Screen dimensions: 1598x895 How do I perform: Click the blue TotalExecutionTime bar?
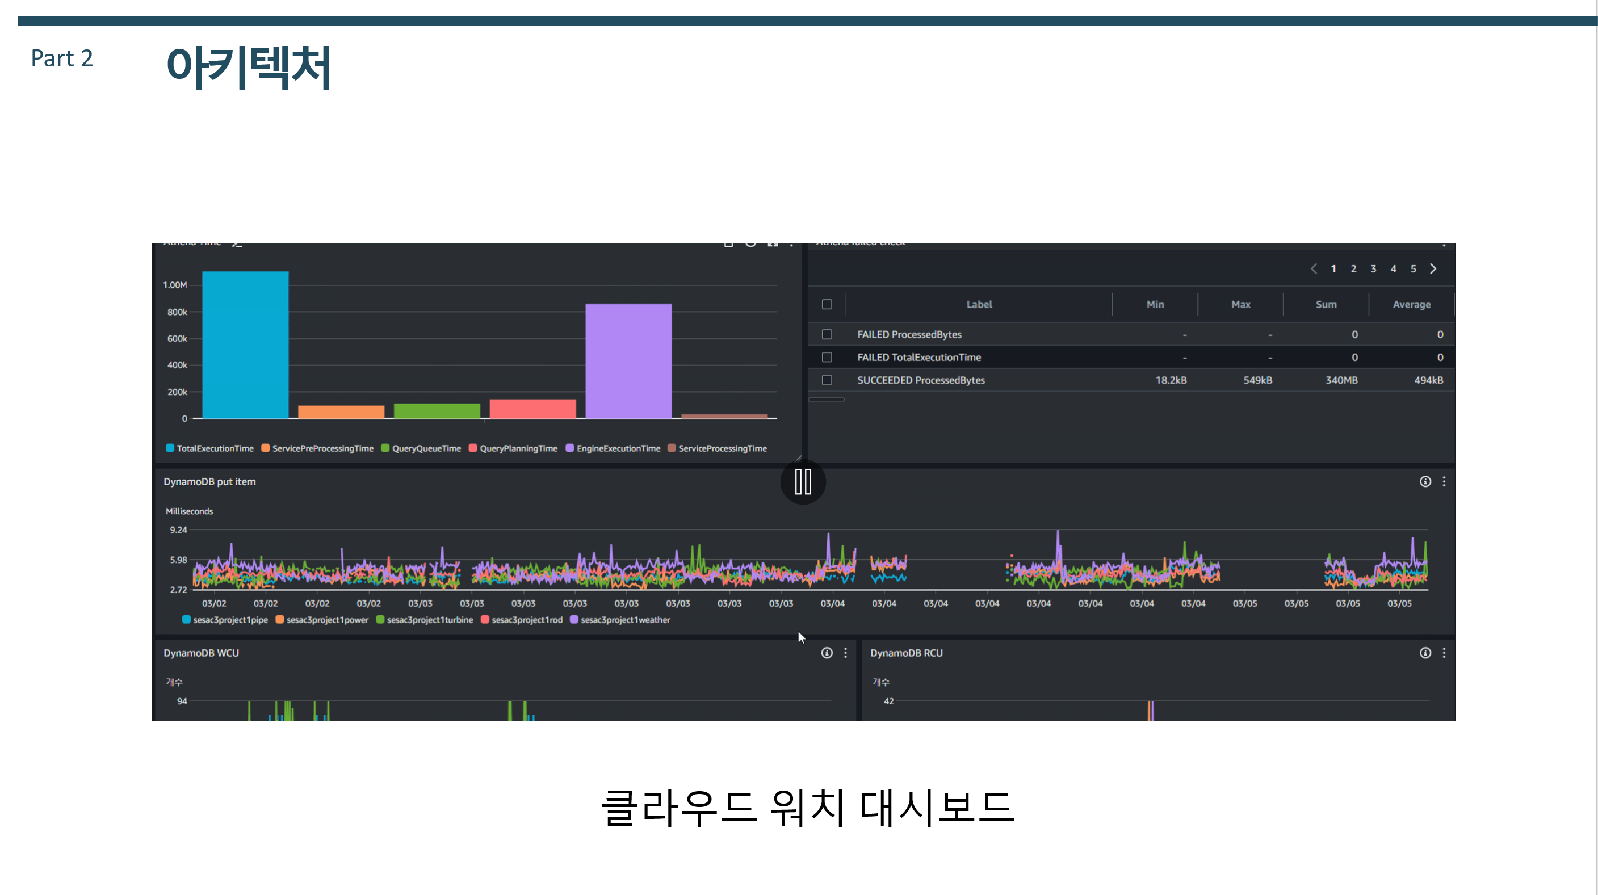pos(245,345)
